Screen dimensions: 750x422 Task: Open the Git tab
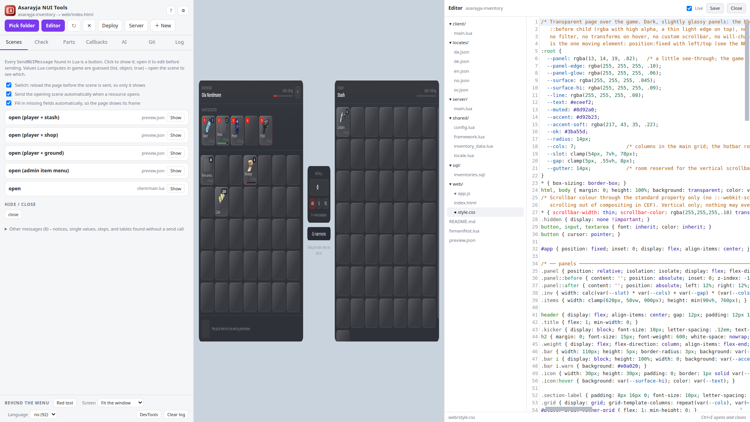(x=152, y=42)
